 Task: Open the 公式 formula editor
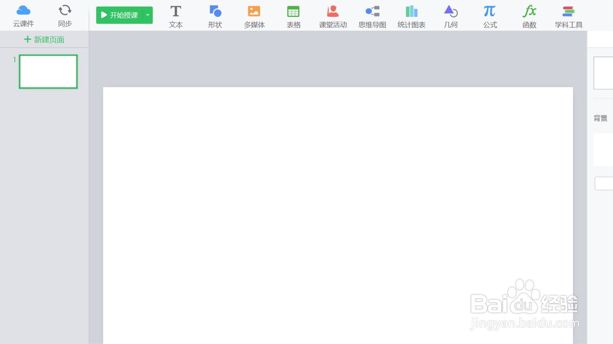490,16
